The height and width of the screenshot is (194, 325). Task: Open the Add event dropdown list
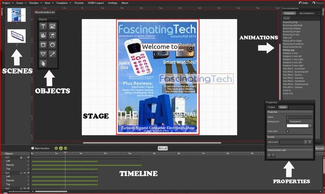click(305, 142)
